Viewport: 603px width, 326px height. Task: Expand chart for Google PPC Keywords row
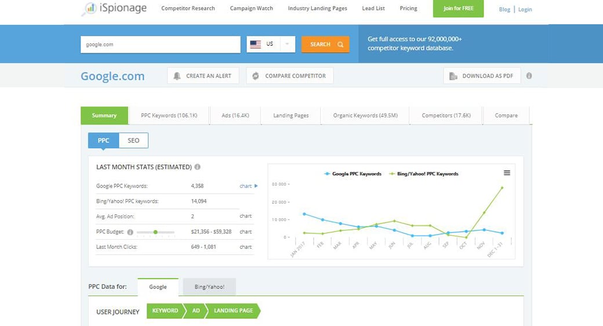point(248,186)
